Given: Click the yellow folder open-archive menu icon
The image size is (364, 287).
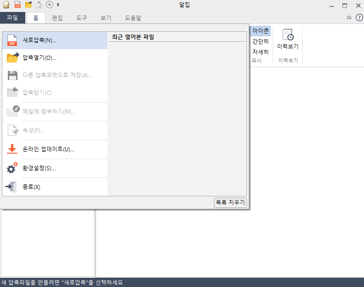Looking at the screenshot, I should [13, 57].
